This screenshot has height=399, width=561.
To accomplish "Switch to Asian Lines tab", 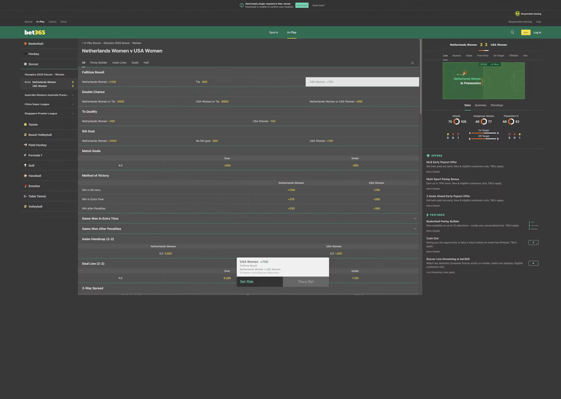I will [119, 62].
